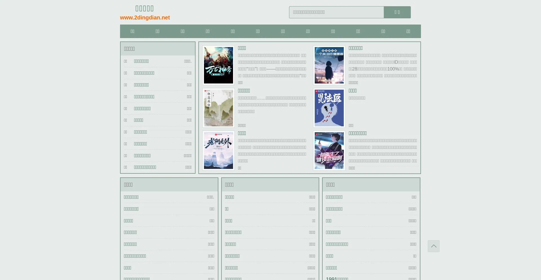Open the 万古神帝 book cover
This screenshot has height=280, width=541.
(218, 65)
